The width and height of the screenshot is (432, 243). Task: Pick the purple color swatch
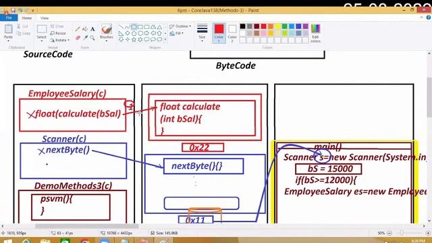click(306, 26)
